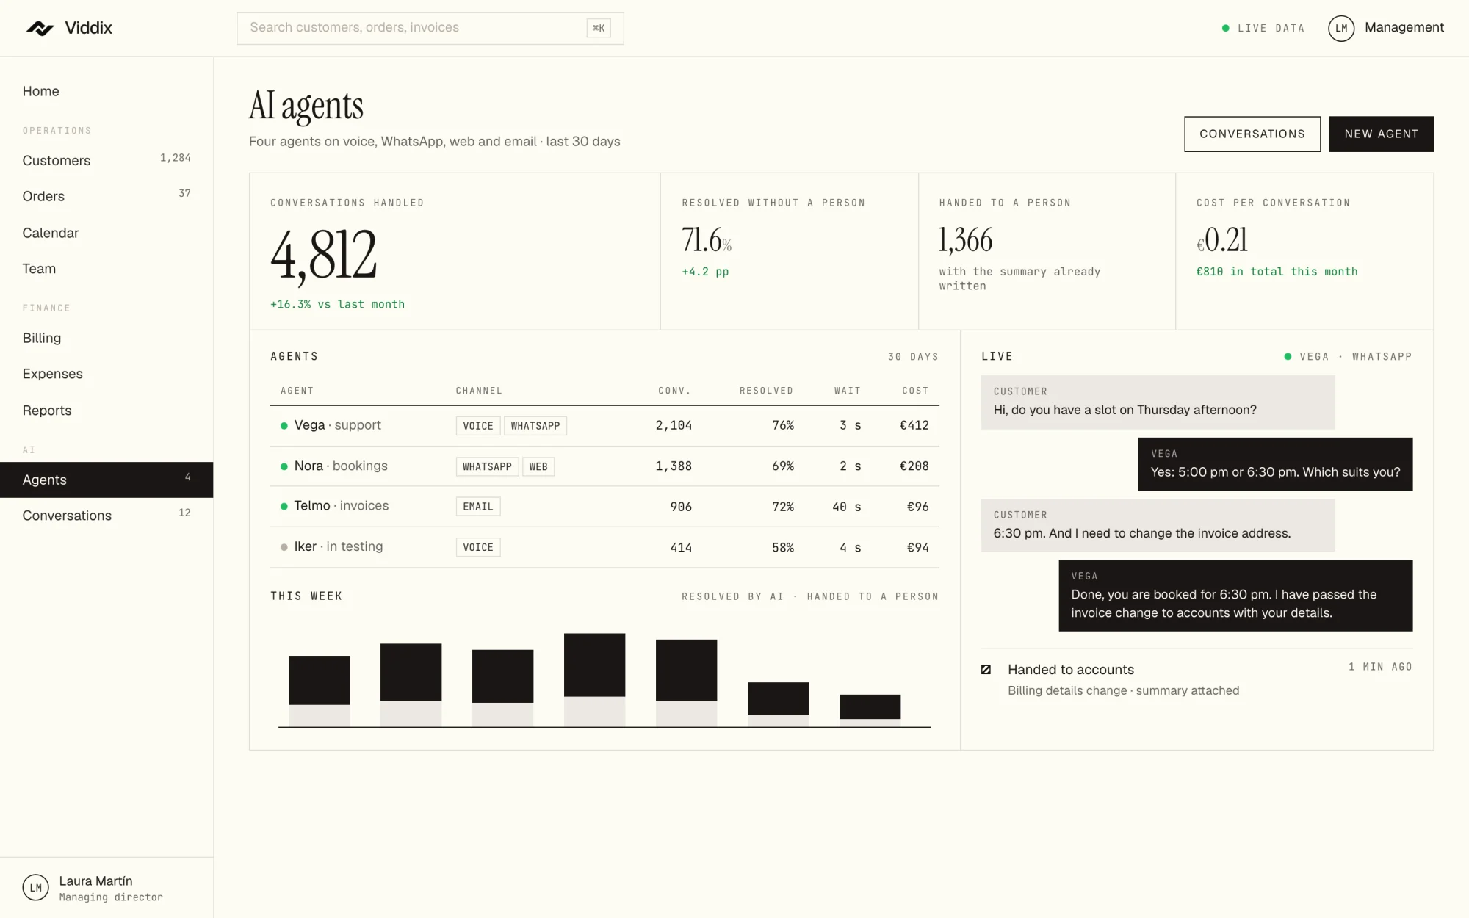Click the RESOLVED column header
The width and height of the screenshot is (1469, 918).
pos(766,391)
